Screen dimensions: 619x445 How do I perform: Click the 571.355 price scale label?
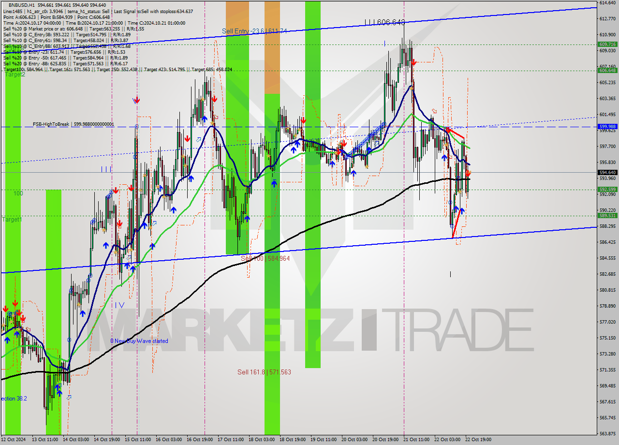coord(607,370)
